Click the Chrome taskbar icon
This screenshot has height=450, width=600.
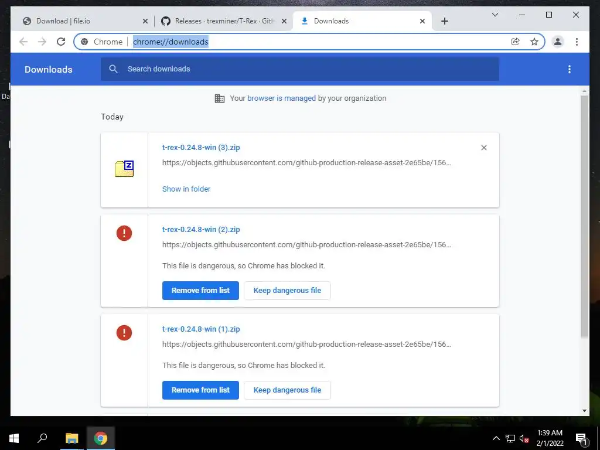(101, 438)
